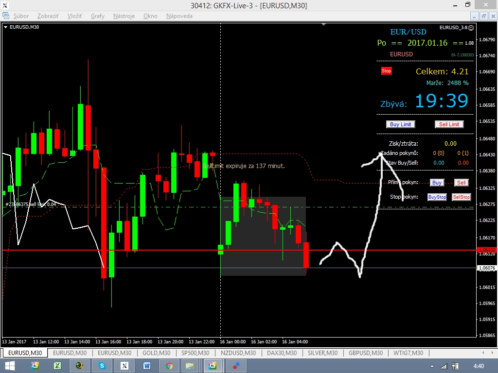This screenshot has width=498, height=373.
Task: Click the network signal tray icon
Action: tap(444, 366)
